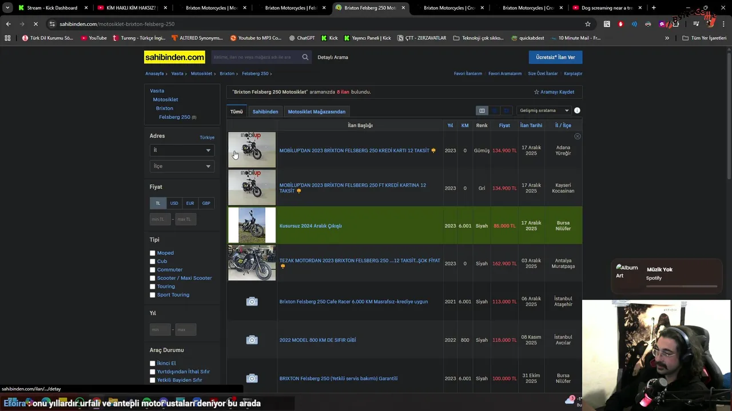Viewport: 732px width, 411px height.
Task: Open Kusursuz 2024 Aralık Çıkışlı listing
Action: click(x=311, y=226)
